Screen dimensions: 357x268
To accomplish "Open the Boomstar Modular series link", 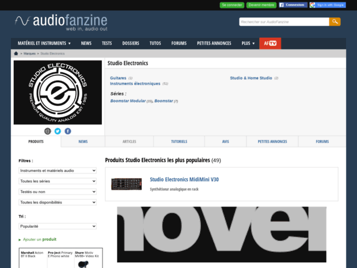I will click(128, 101).
